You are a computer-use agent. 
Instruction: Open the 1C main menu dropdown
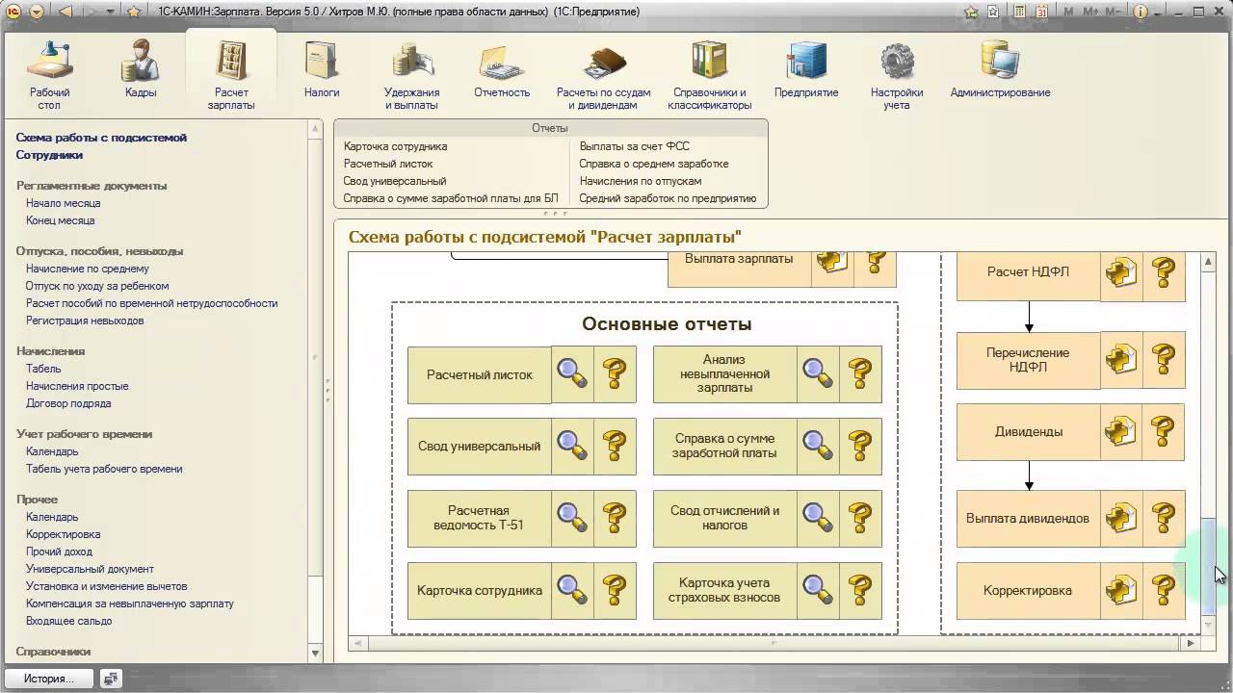[x=36, y=12]
